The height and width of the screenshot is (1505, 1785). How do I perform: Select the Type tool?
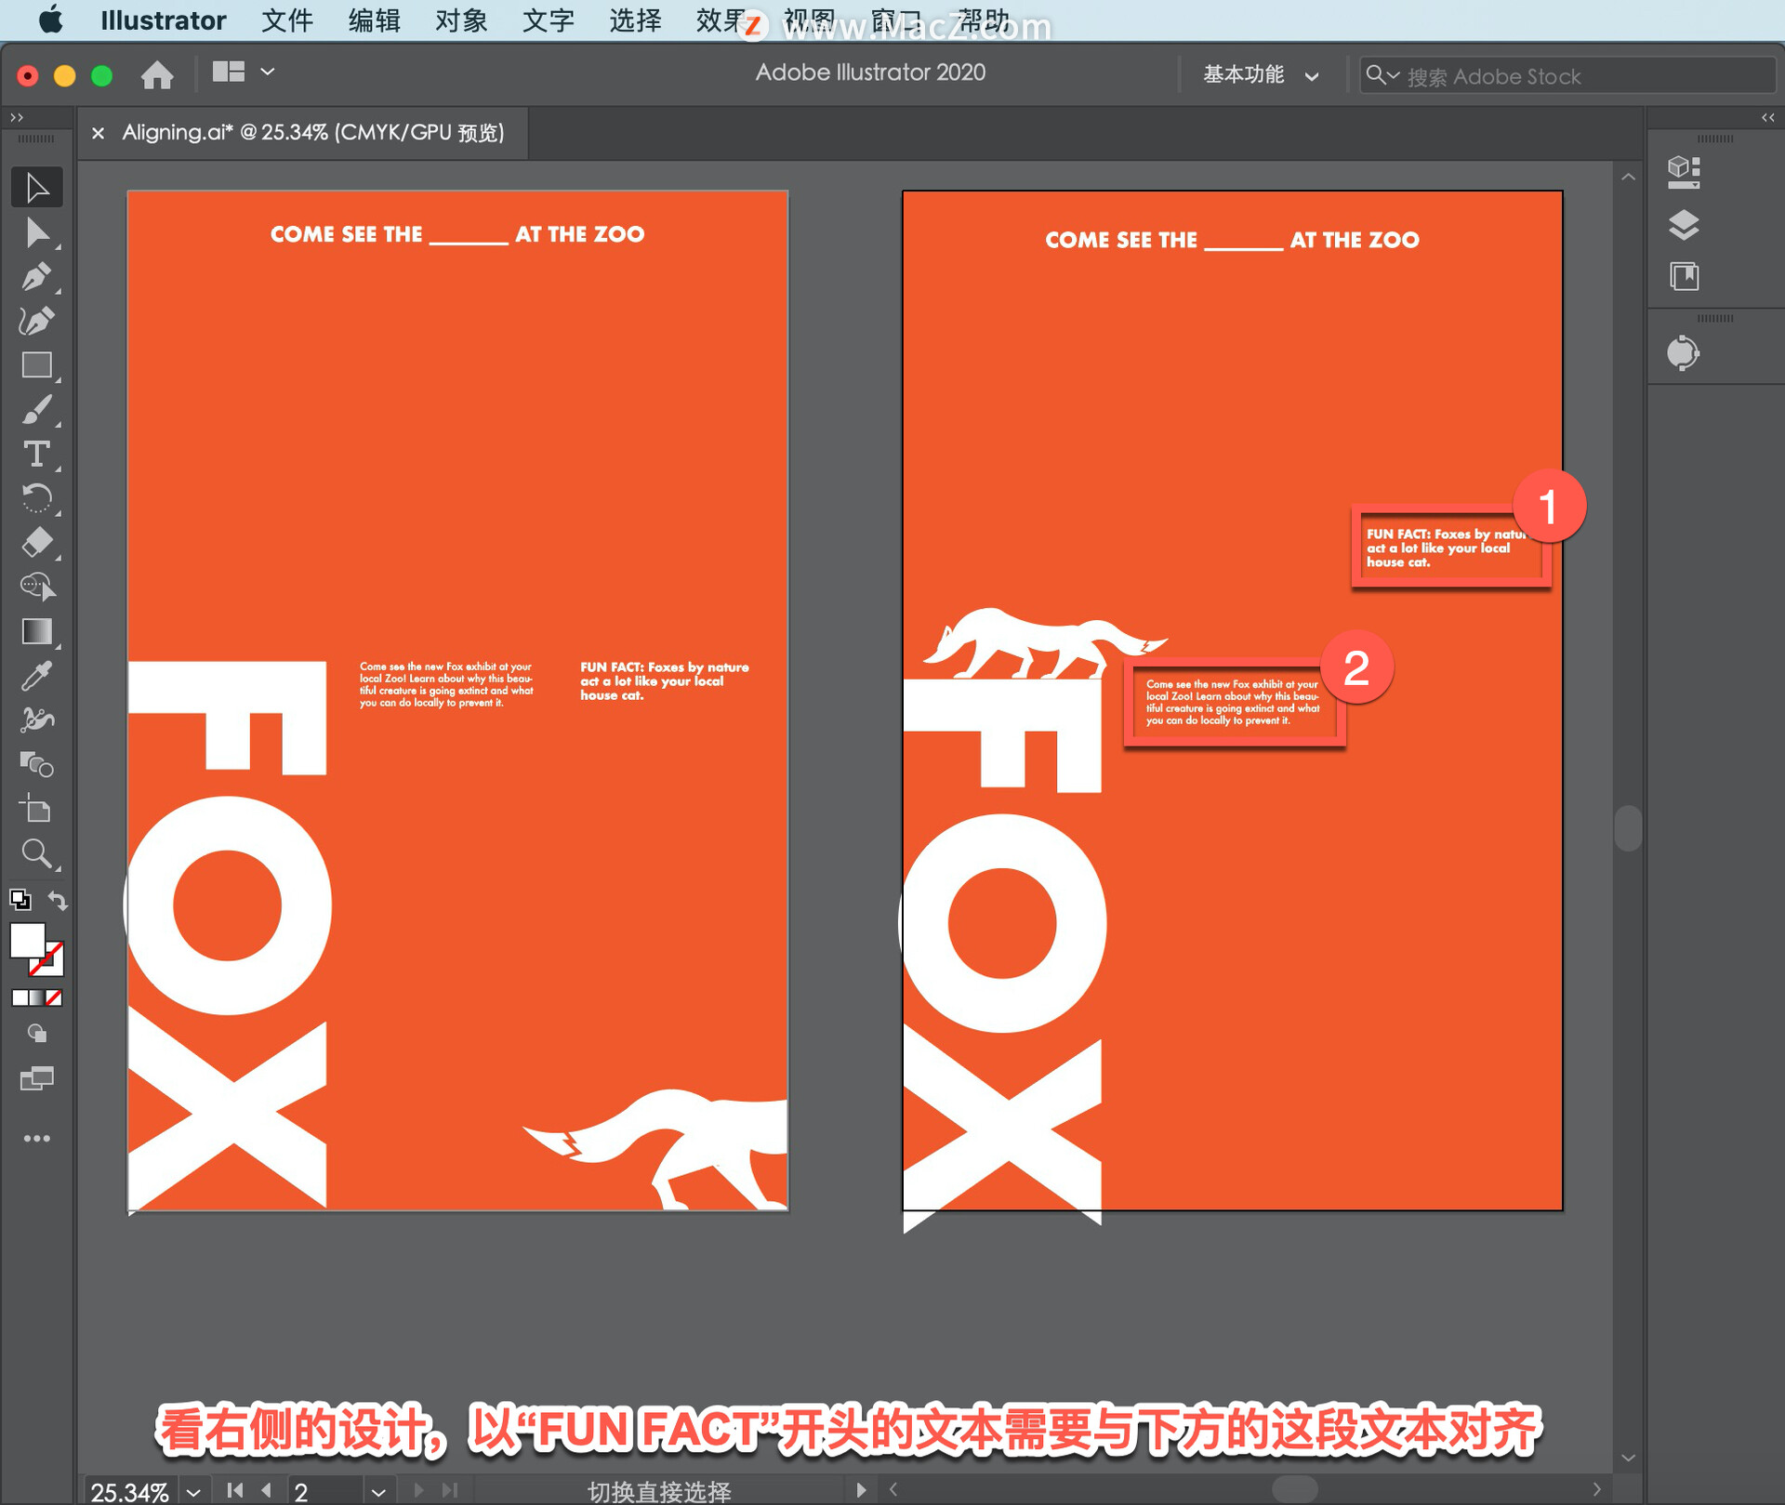coord(37,455)
